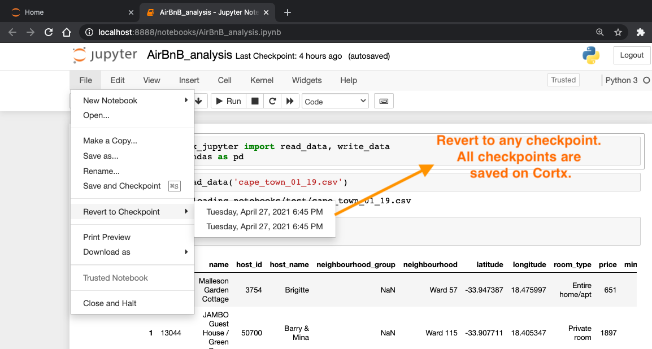
Task: Reload the page with the refresh icon
Action: point(49,32)
